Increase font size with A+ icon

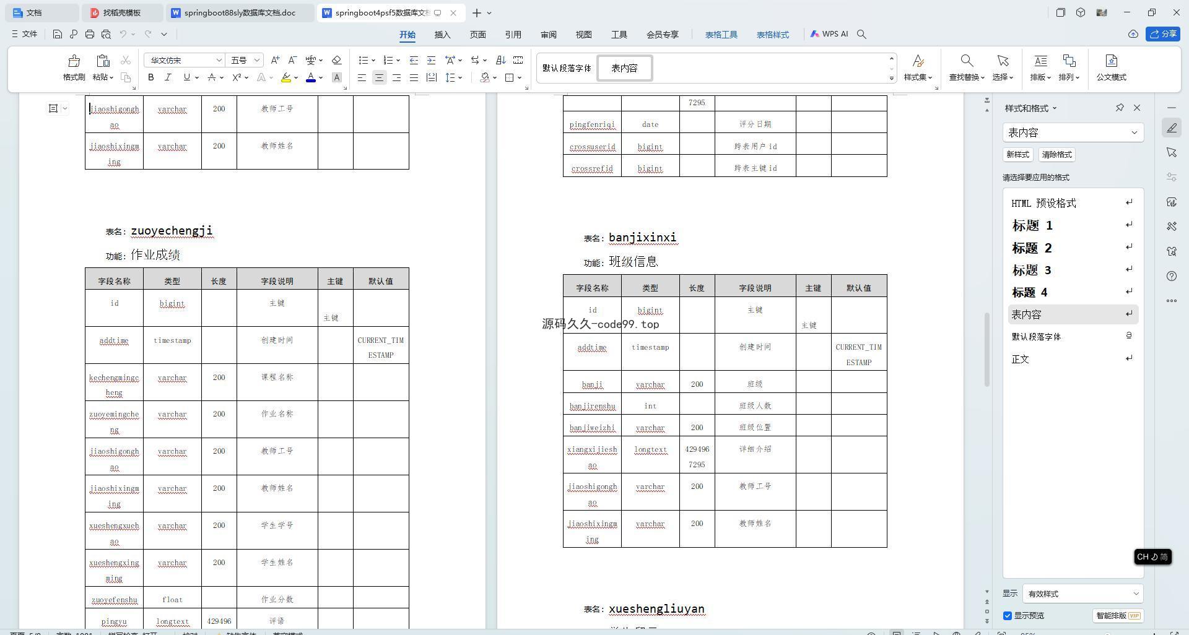coord(276,60)
